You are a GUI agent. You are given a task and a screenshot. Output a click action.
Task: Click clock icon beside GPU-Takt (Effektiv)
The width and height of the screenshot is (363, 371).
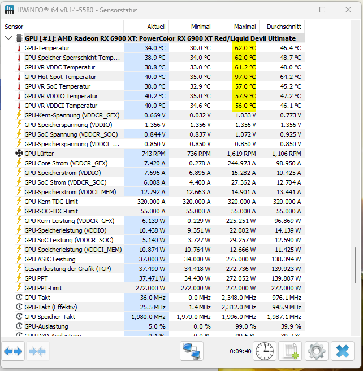click(19, 307)
